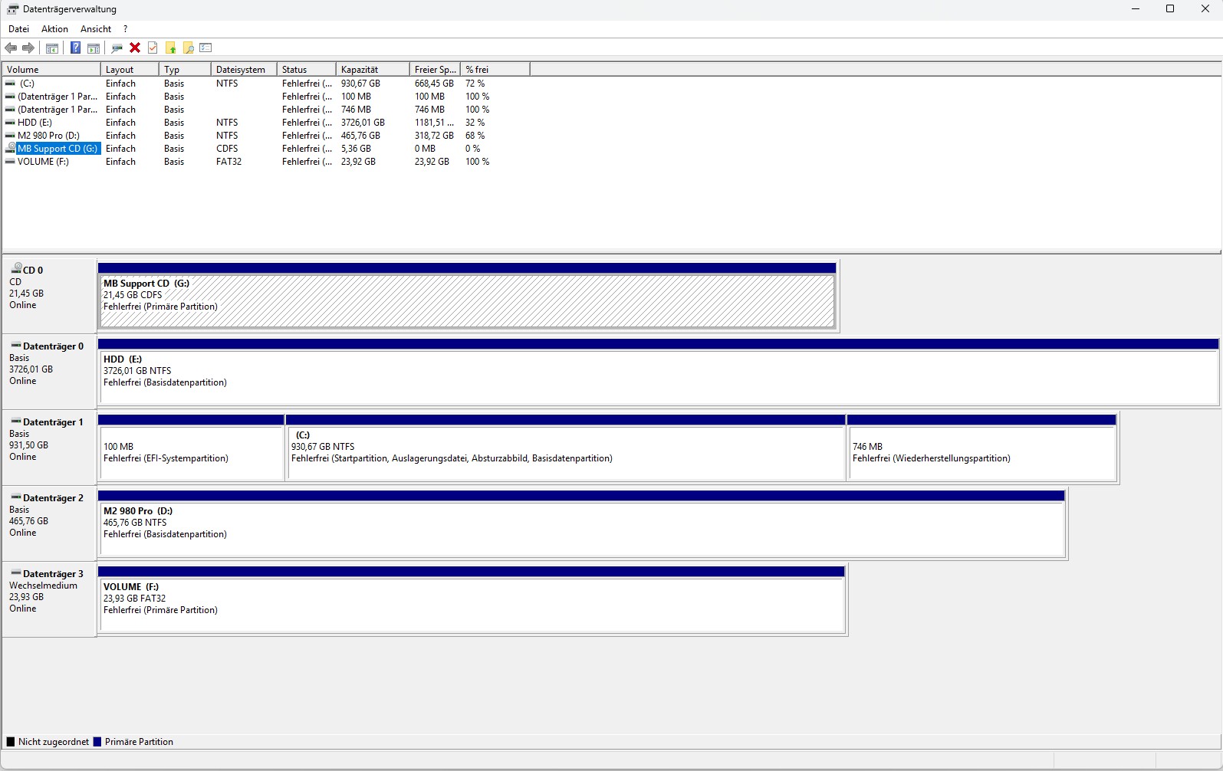Click the drive connection toolbar icon

pos(117,48)
